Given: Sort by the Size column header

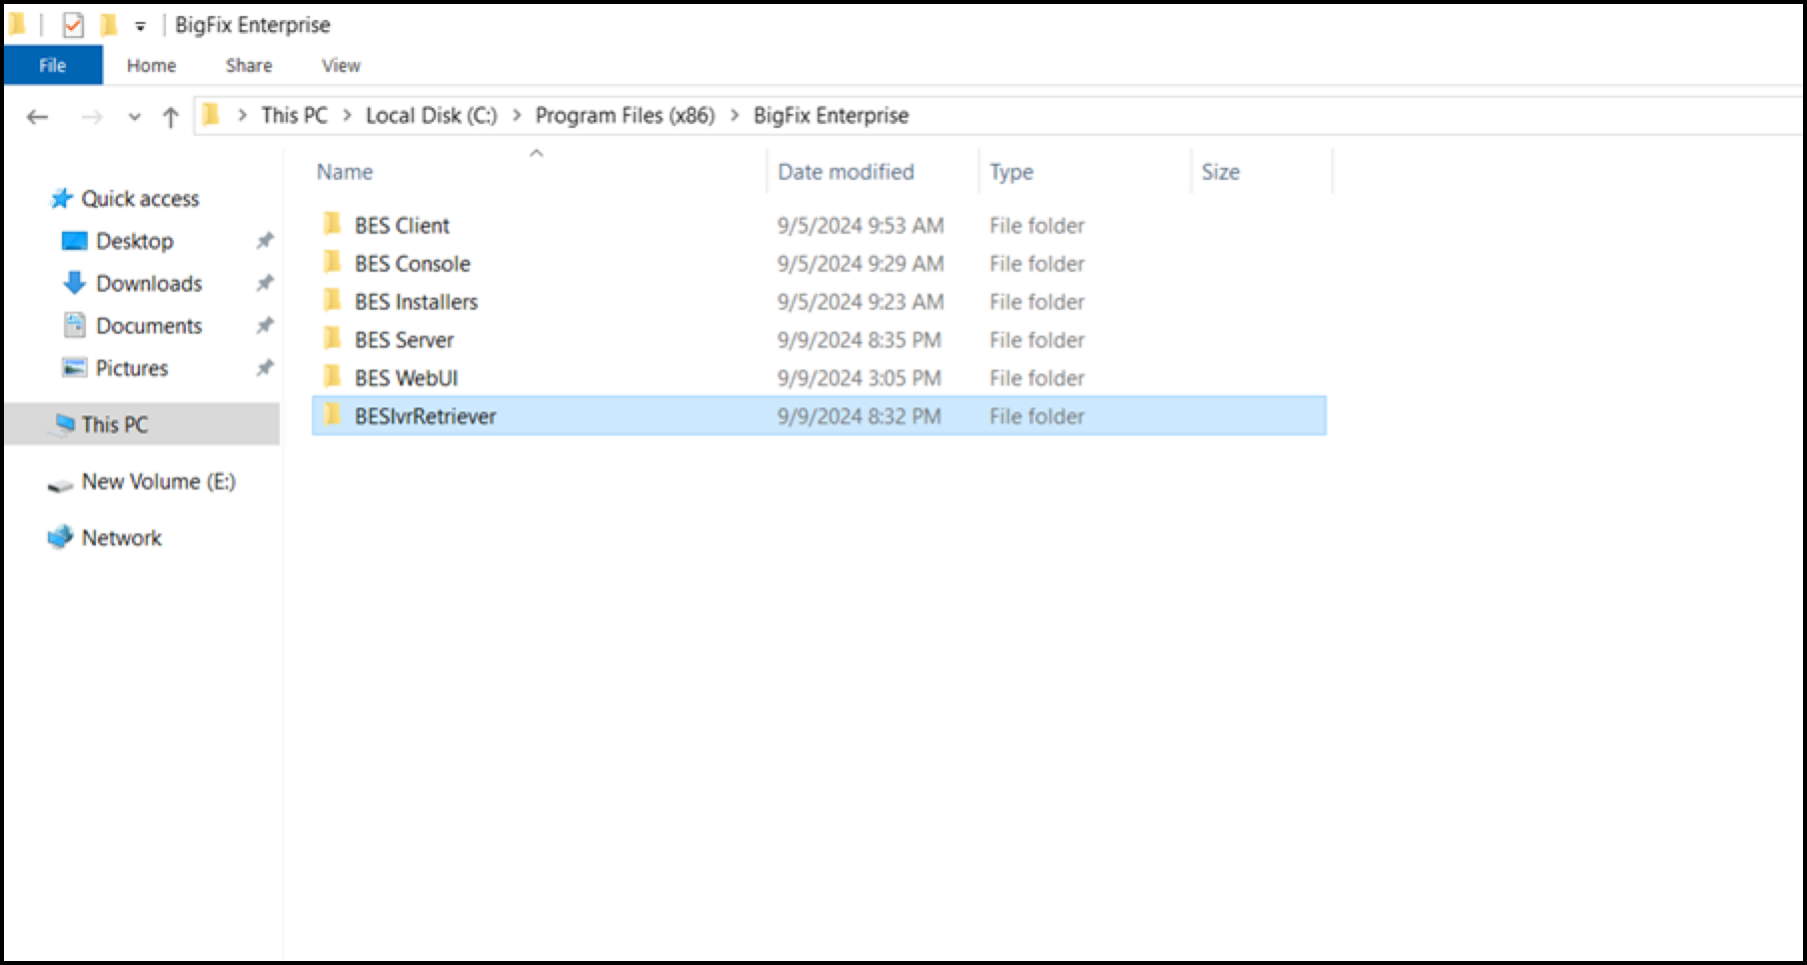Looking at the screenshot, I should (1220, 172).
